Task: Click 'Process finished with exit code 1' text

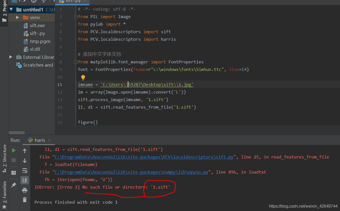Action: pos(76,202)
